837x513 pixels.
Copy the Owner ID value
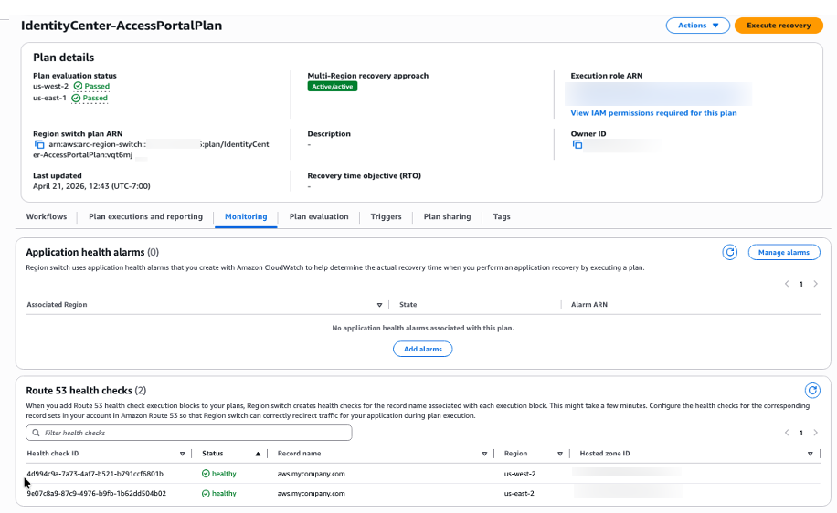click(x=577, y=144)
